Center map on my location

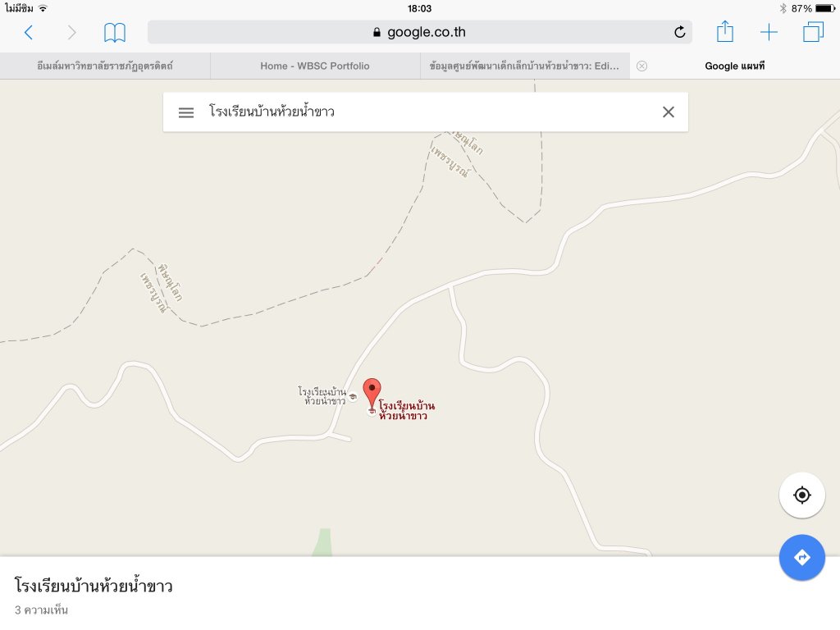click(801, 495)
